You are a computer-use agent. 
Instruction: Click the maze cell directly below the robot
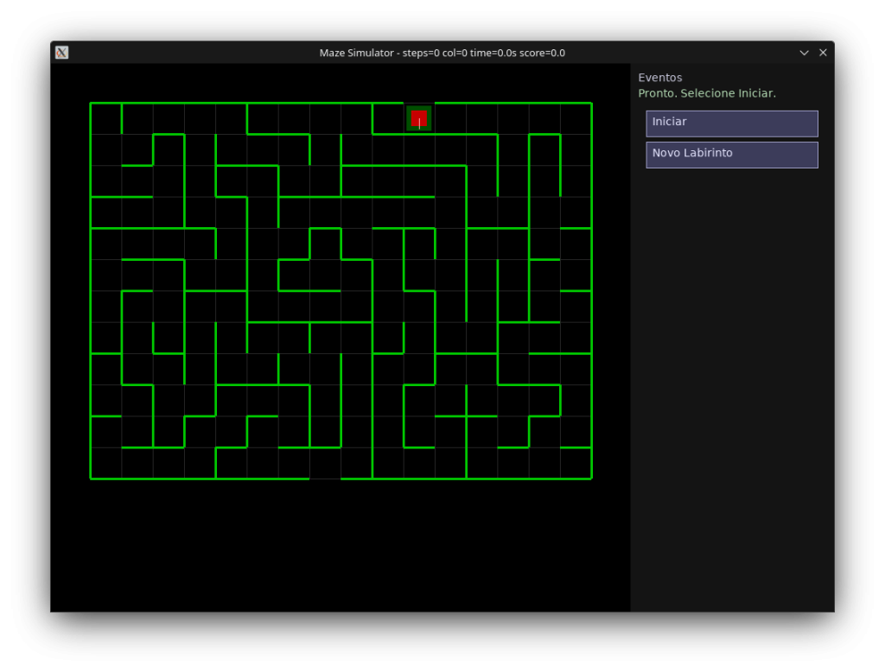coord(419,149)
